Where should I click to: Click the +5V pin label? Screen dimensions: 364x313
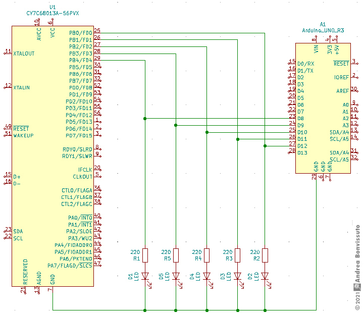pos(337,49)
